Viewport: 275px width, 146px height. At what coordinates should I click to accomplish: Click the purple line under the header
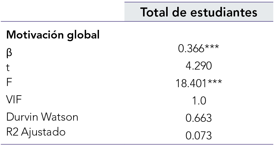[137, 21]
